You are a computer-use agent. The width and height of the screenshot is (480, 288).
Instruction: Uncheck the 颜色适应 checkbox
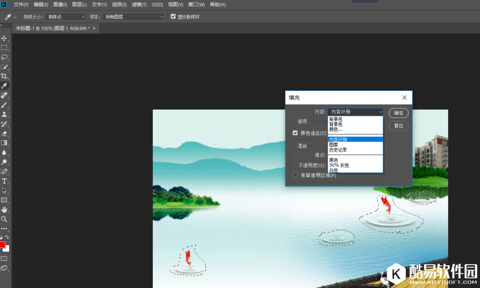point(295,133)
